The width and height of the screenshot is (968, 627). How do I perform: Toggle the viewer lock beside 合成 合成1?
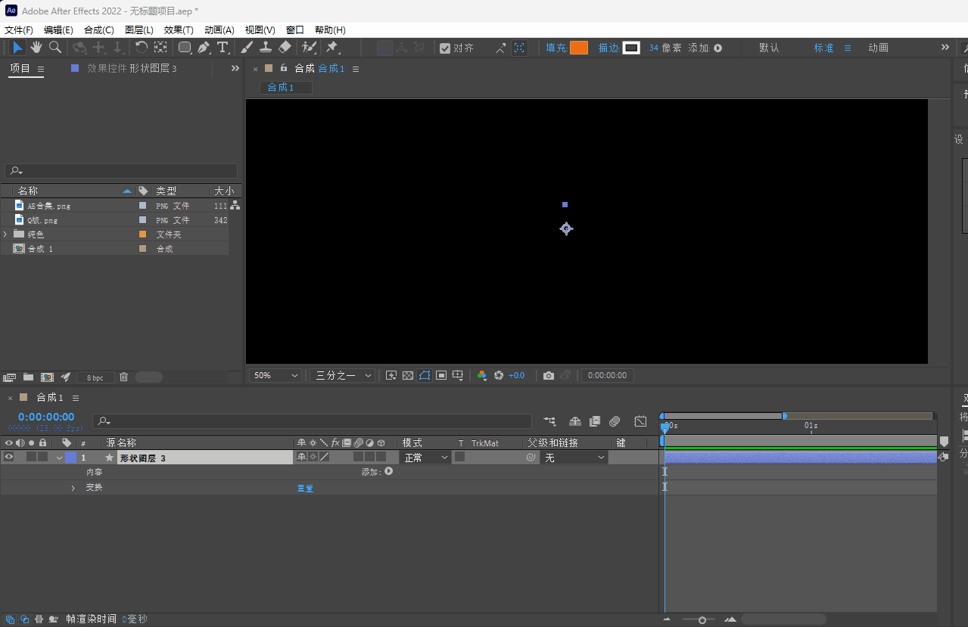coord(284,68)
